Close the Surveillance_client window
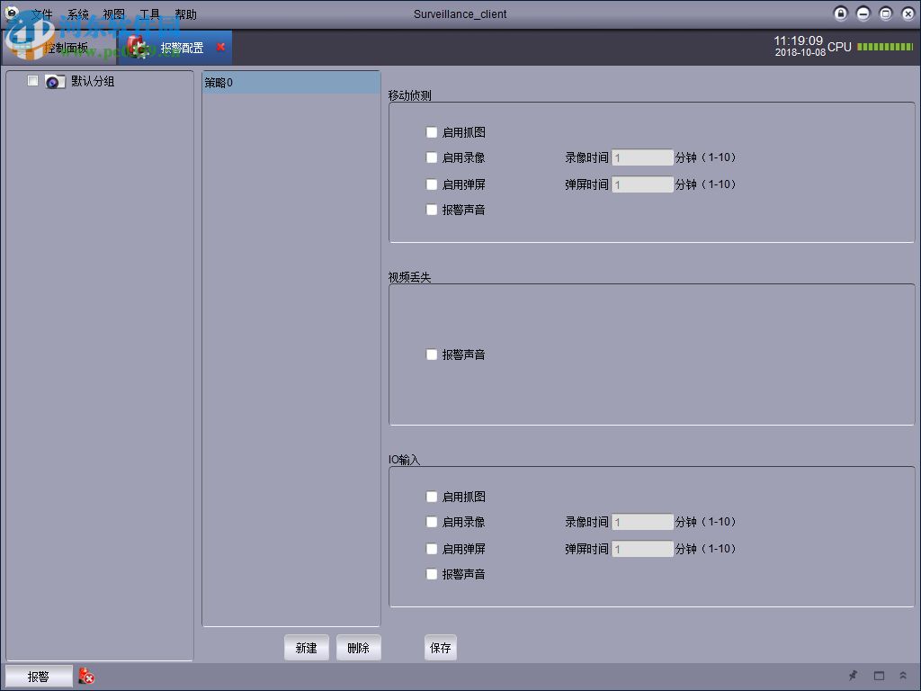 908,13
